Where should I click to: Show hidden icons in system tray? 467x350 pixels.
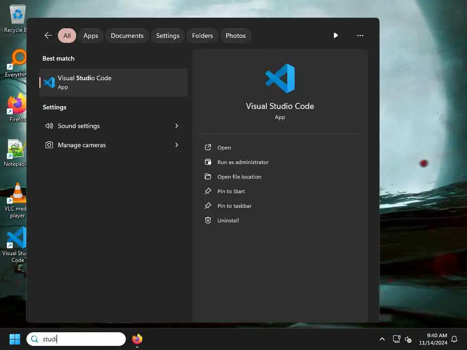pyautogui.click(x=382, y=339)
